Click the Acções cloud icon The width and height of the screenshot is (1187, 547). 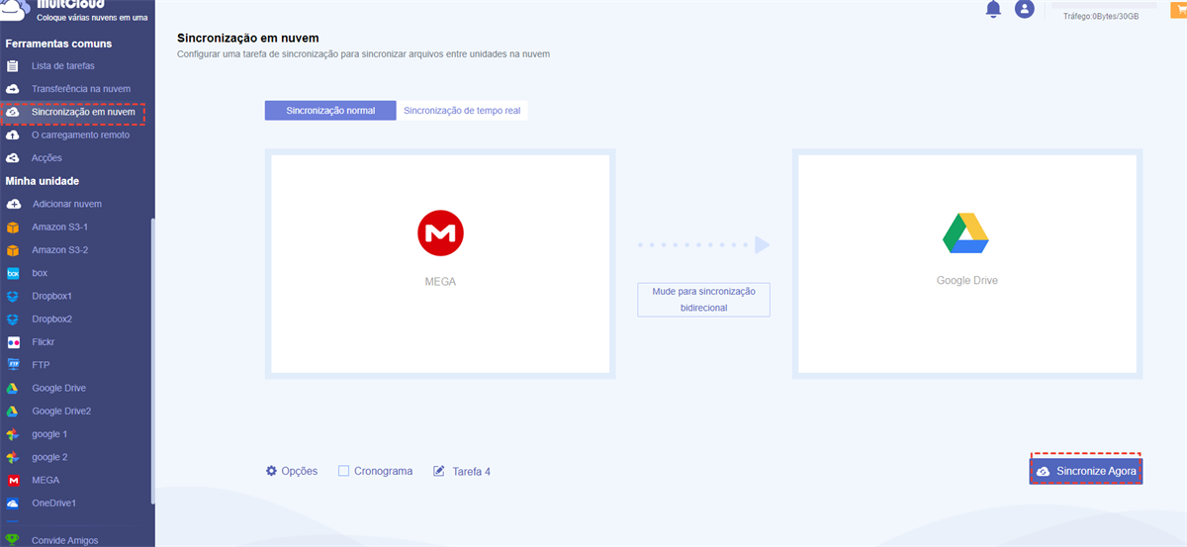click(x=13, y=157)
